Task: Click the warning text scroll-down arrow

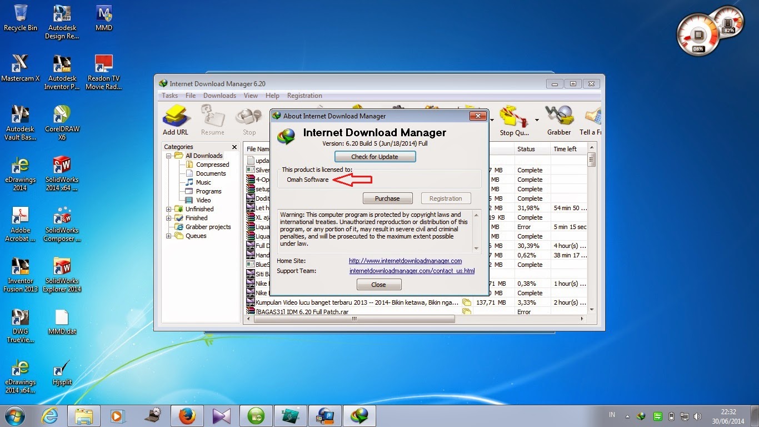Action: click(476, 248)
